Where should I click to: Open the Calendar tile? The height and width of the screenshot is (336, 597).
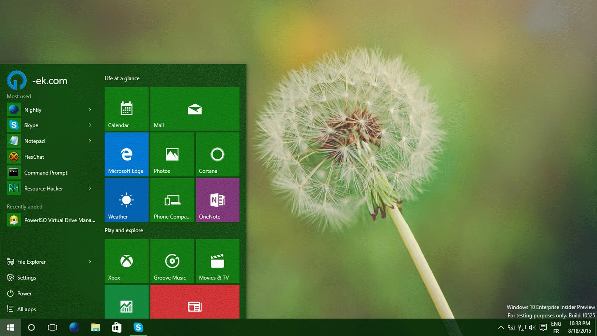[126, 109]
